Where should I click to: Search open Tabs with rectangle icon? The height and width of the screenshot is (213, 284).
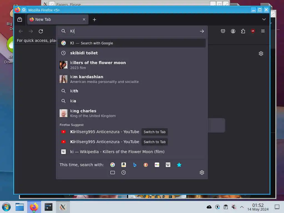click(x=113, y=173)
